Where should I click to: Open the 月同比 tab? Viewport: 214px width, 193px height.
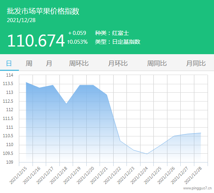point(196,63)
